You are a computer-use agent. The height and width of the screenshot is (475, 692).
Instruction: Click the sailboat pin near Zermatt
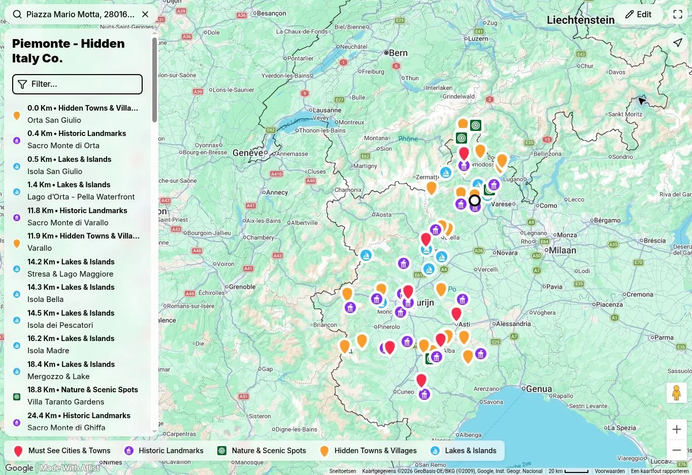pyautogui.click(x=446, y=173)
